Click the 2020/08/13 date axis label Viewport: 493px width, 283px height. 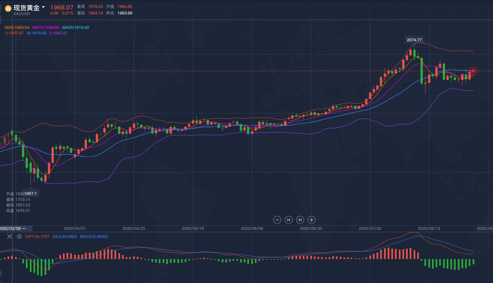coord(429,229)
